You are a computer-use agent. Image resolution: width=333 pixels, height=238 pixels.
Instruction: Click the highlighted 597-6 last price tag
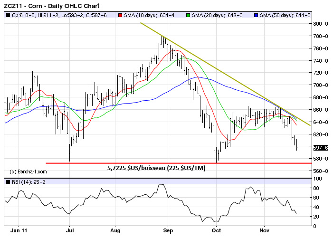pyautogui.click(x=321, y=148)
